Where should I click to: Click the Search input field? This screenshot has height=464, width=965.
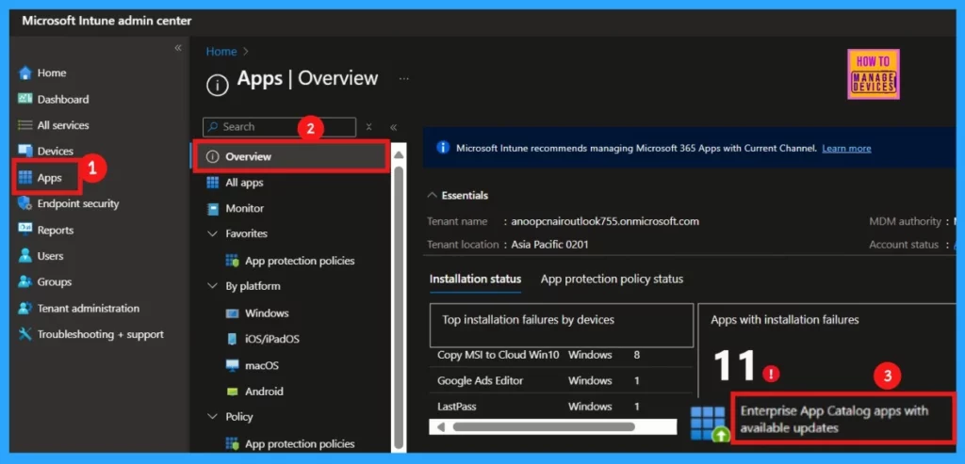click(279, 127)
